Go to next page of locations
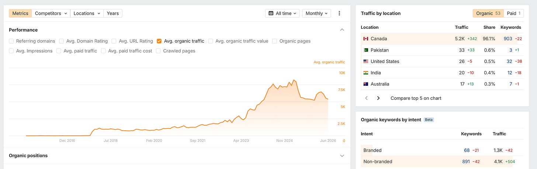537x169 pixels. tap(378, 98)
